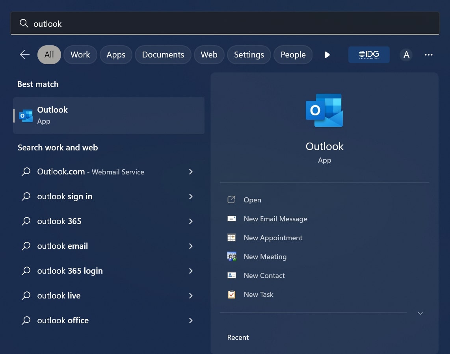
Task: Click search icon beside outlook sign in
Action: coord(26,196)
